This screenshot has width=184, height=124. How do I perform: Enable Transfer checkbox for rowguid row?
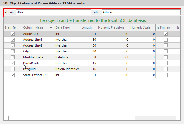click(13, 69)
